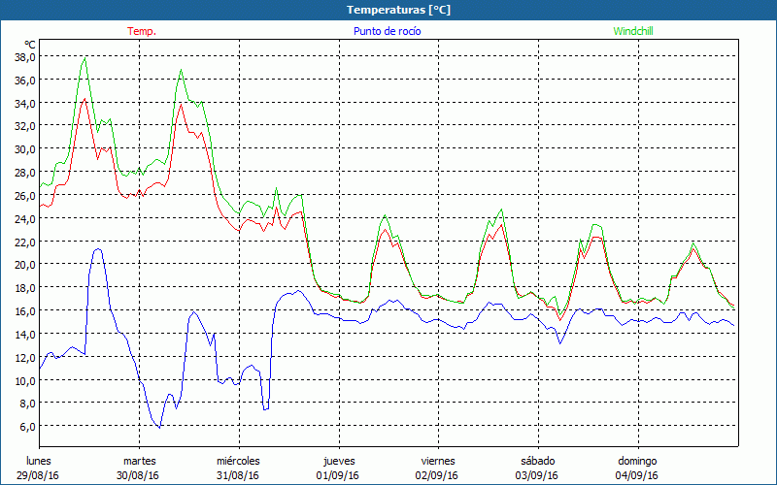This screenshot has width=777, height=485.
Task: Select the jueves 01/09/16 date label
Action: 339,468
